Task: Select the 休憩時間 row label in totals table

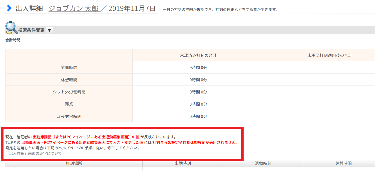Action: pos(69,80)
